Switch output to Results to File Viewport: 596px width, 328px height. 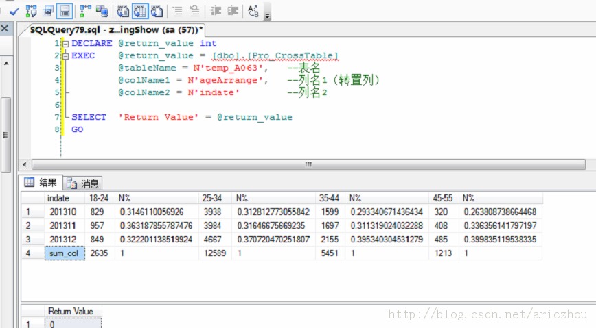tap(157, 12)
